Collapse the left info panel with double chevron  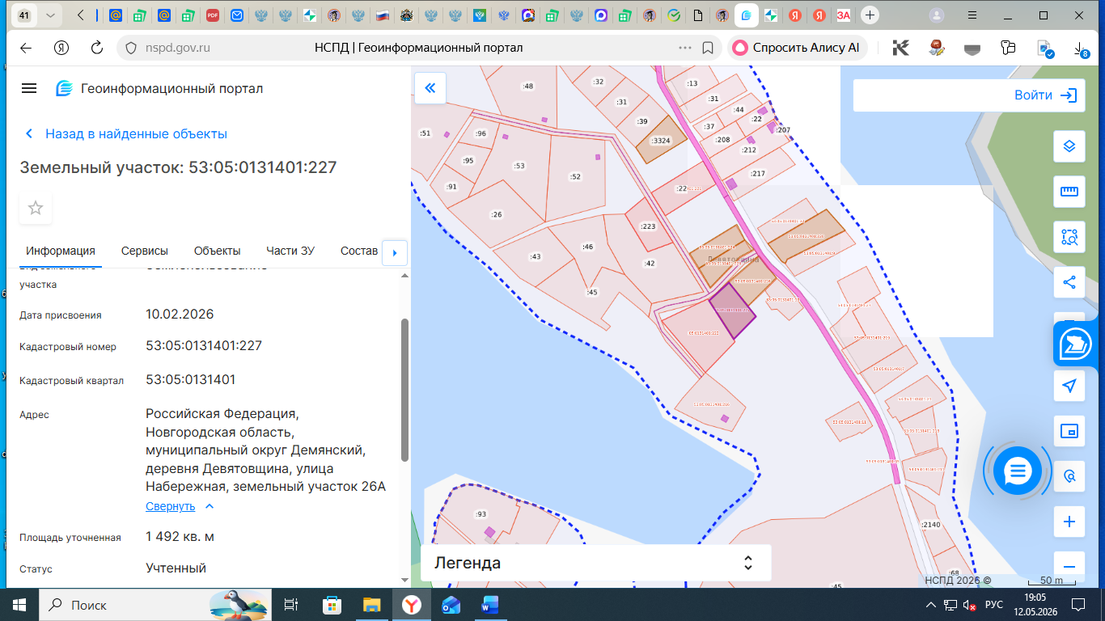[430, 88]
